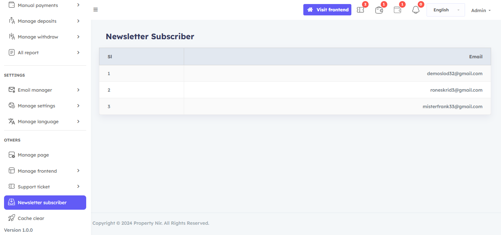Screen dimensions: 501x235
Task: Click the Manage deposits icon
Action: tap(12, 21)
